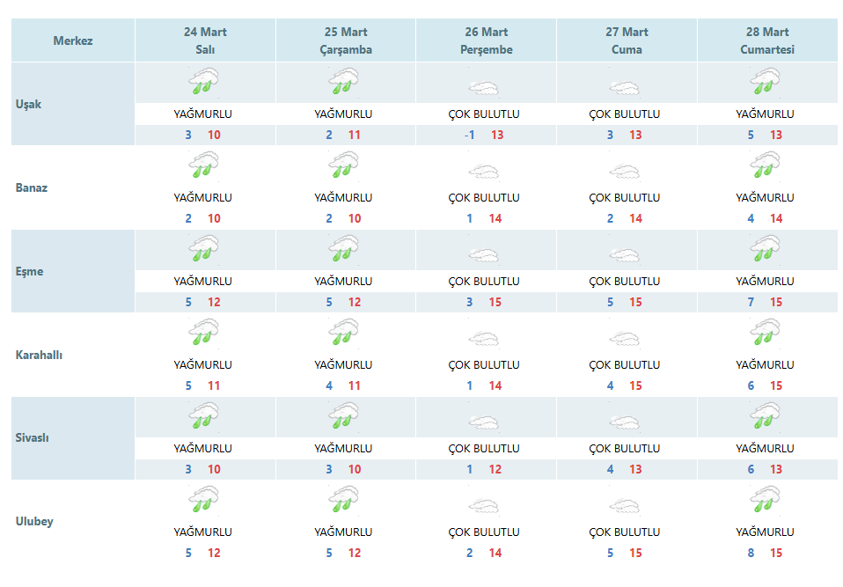Select the Uşak district link

(28, 104)
